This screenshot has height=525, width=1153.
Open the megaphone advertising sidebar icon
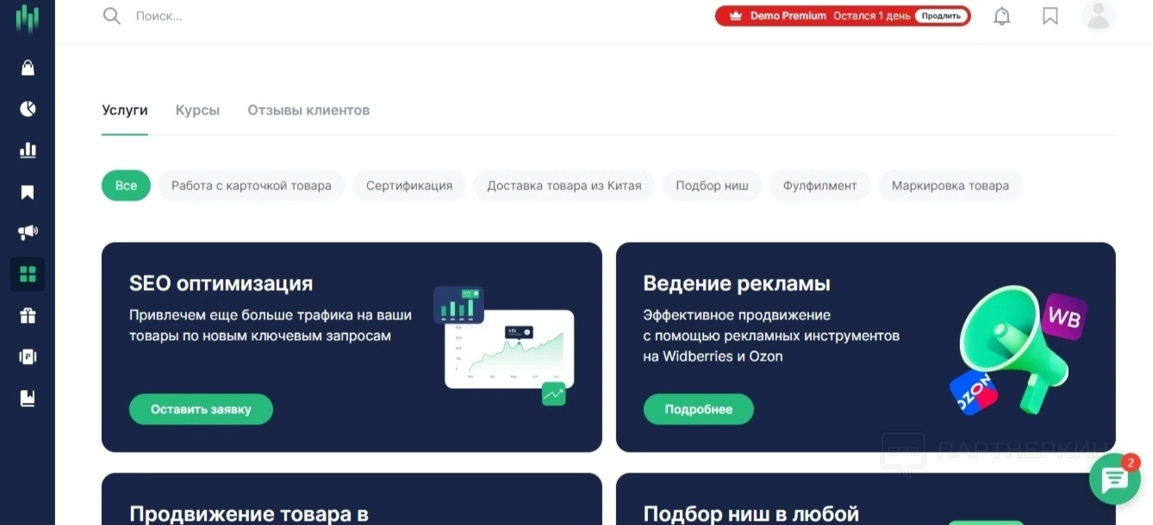click(28, 232)
